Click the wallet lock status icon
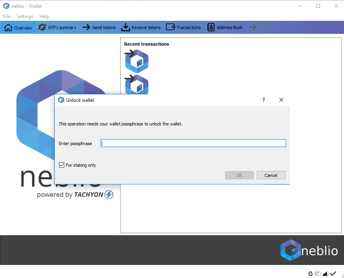This screenshot has width=344, height=278. [310, 273]
